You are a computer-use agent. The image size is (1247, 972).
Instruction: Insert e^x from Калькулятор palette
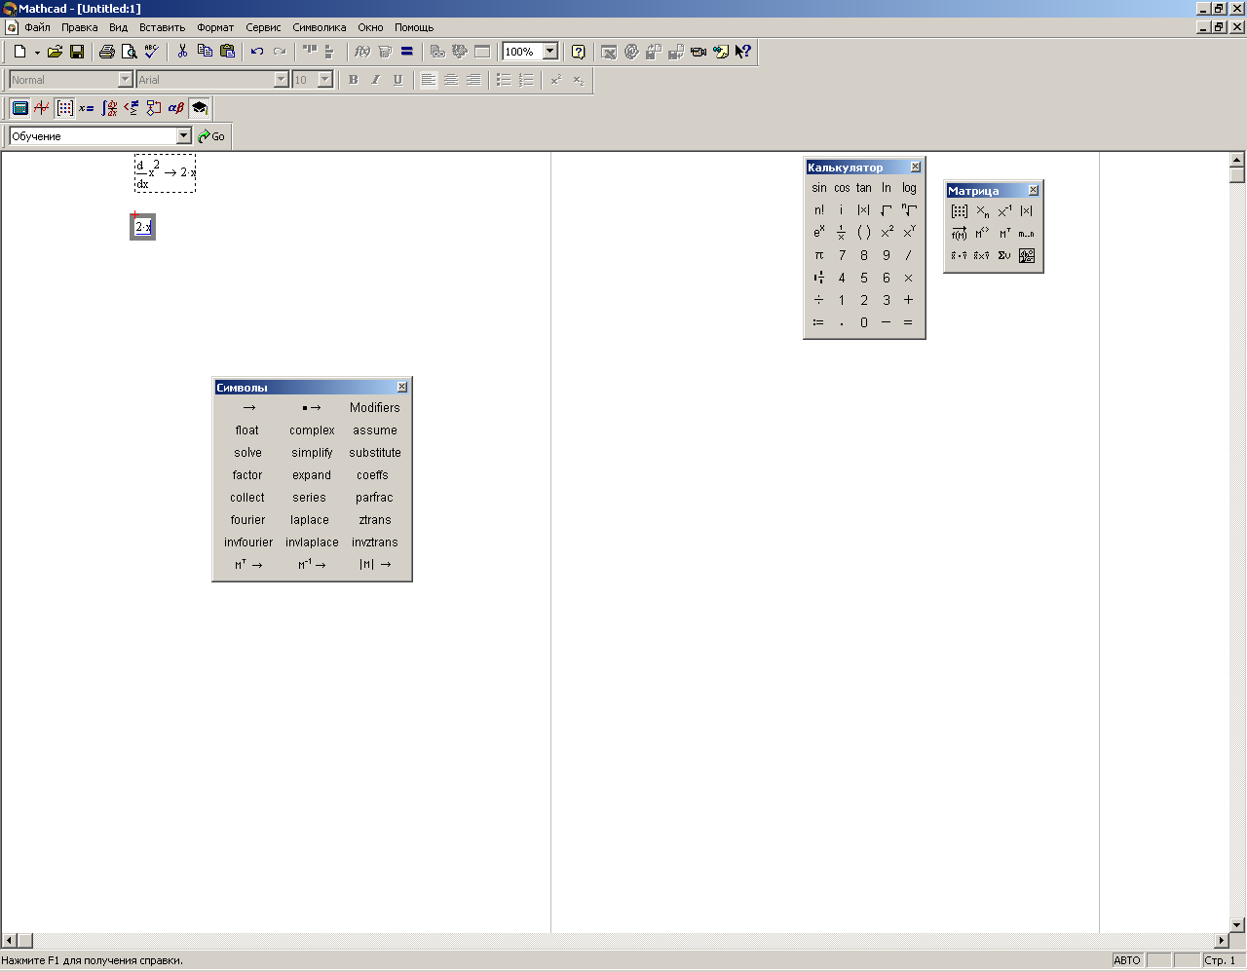819,233
